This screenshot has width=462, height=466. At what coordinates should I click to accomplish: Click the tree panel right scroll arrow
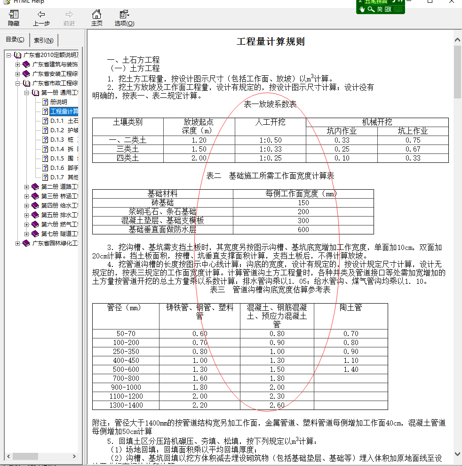(74, 456)
